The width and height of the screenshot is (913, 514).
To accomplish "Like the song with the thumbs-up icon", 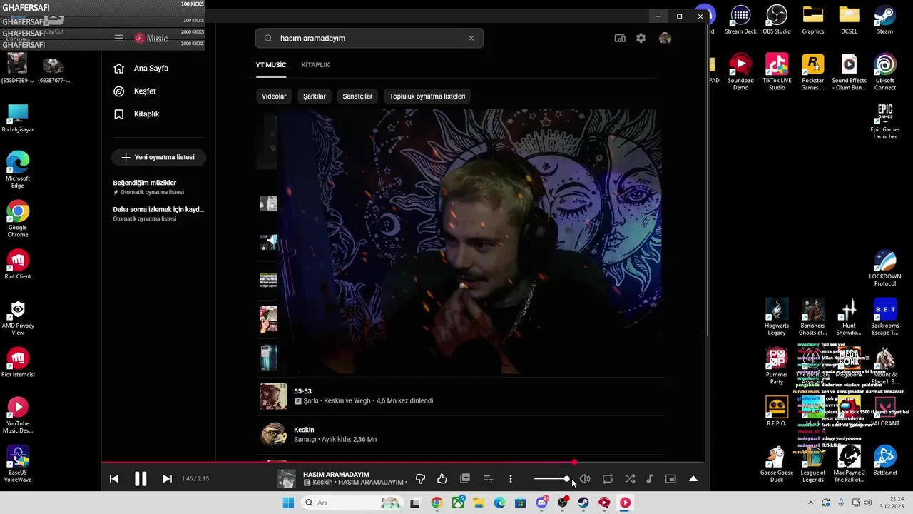I will tap(442, 479).
